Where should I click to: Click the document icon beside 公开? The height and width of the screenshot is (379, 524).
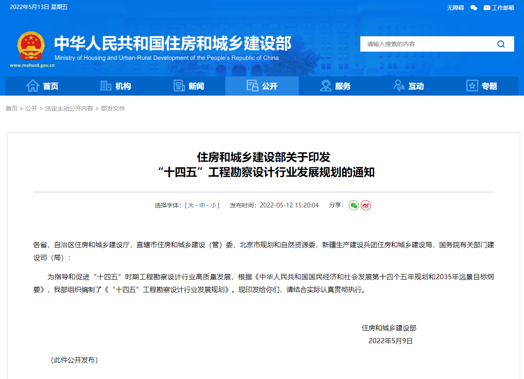click(x=253, y=86)
